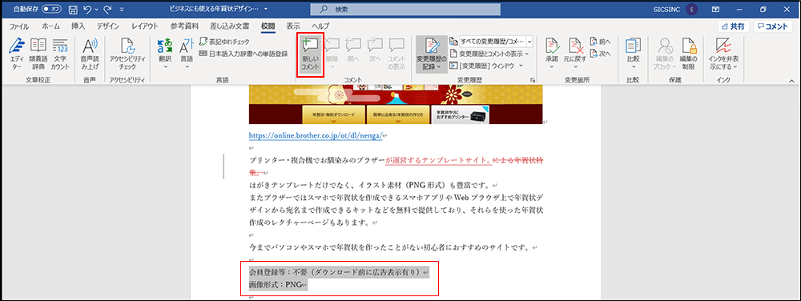Viewport: 801px width, 301px height.
Task: Click the 承諾 accept change icon
Action: click(552, 54)
